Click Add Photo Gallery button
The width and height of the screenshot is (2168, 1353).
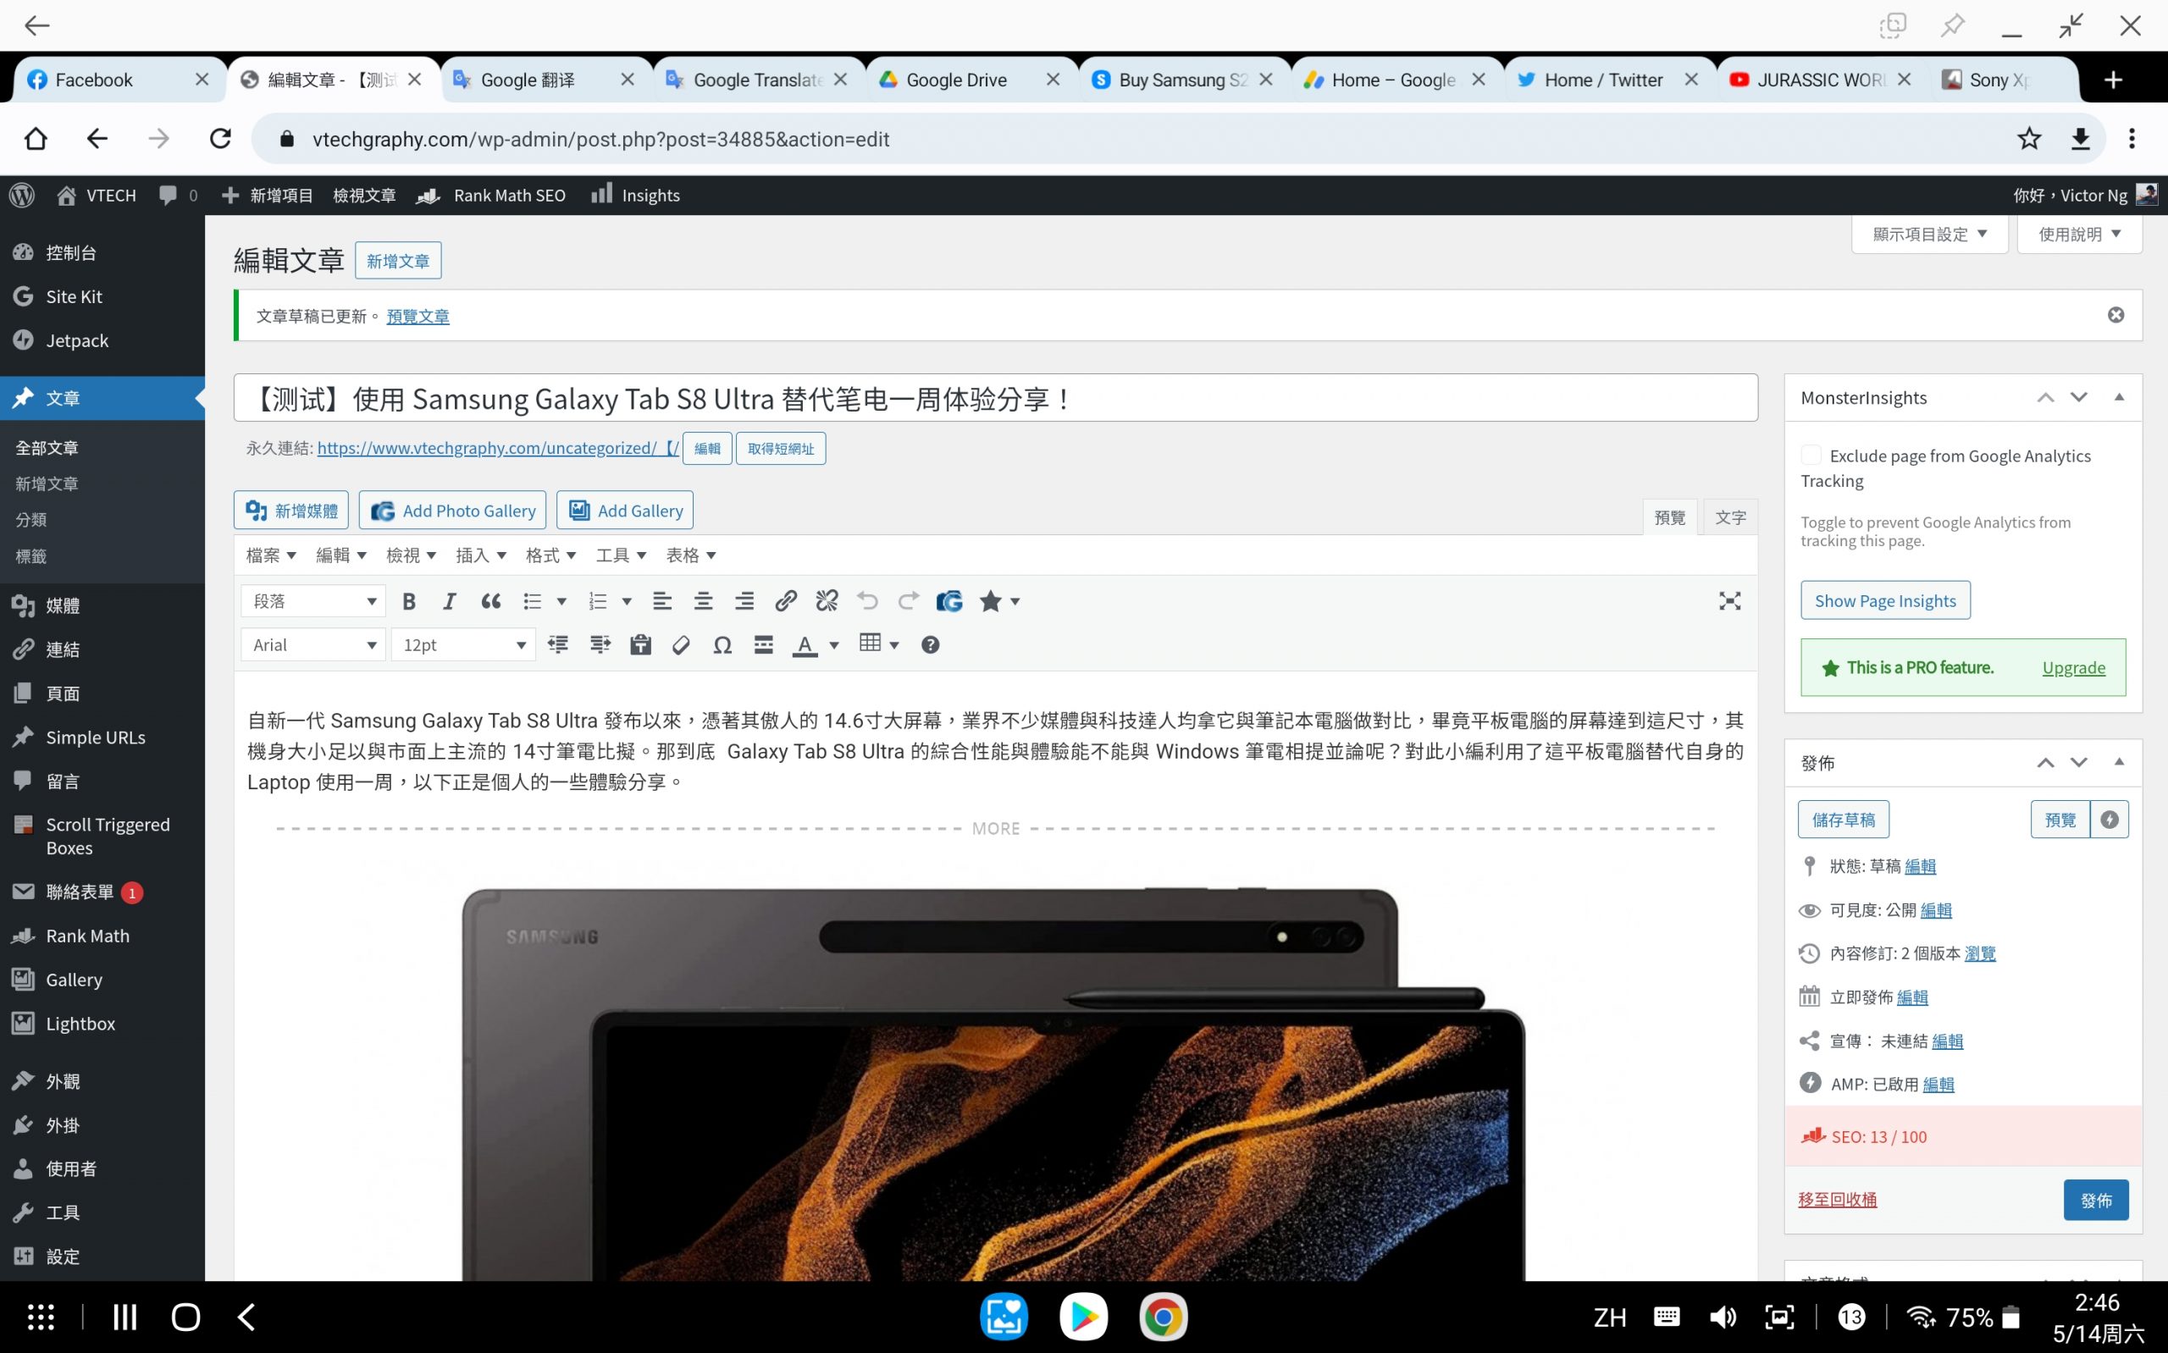[x=453, y=510]
